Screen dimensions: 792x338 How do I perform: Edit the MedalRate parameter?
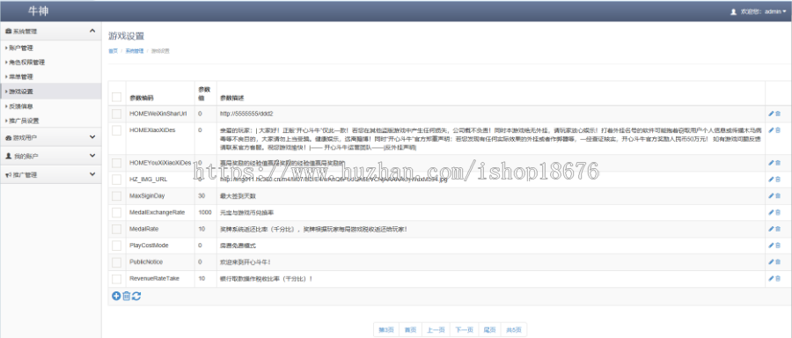point(771,229)
